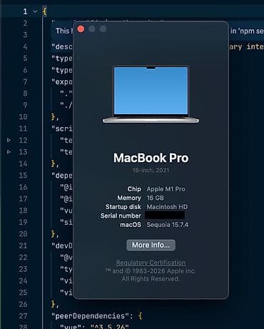The height and width of the screenshot is (329, 264).
Task: Click the macOS label
Action: [131, 225]
